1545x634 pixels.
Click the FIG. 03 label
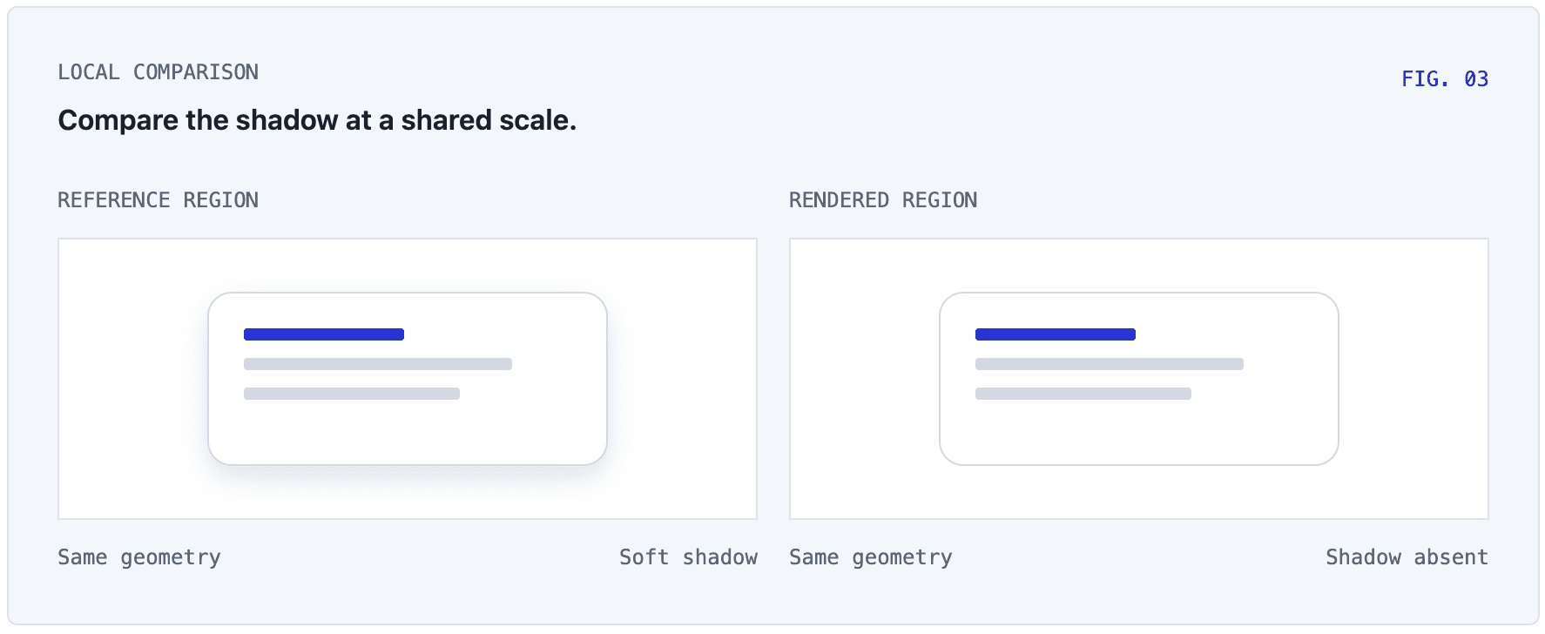coord(1445,79)
